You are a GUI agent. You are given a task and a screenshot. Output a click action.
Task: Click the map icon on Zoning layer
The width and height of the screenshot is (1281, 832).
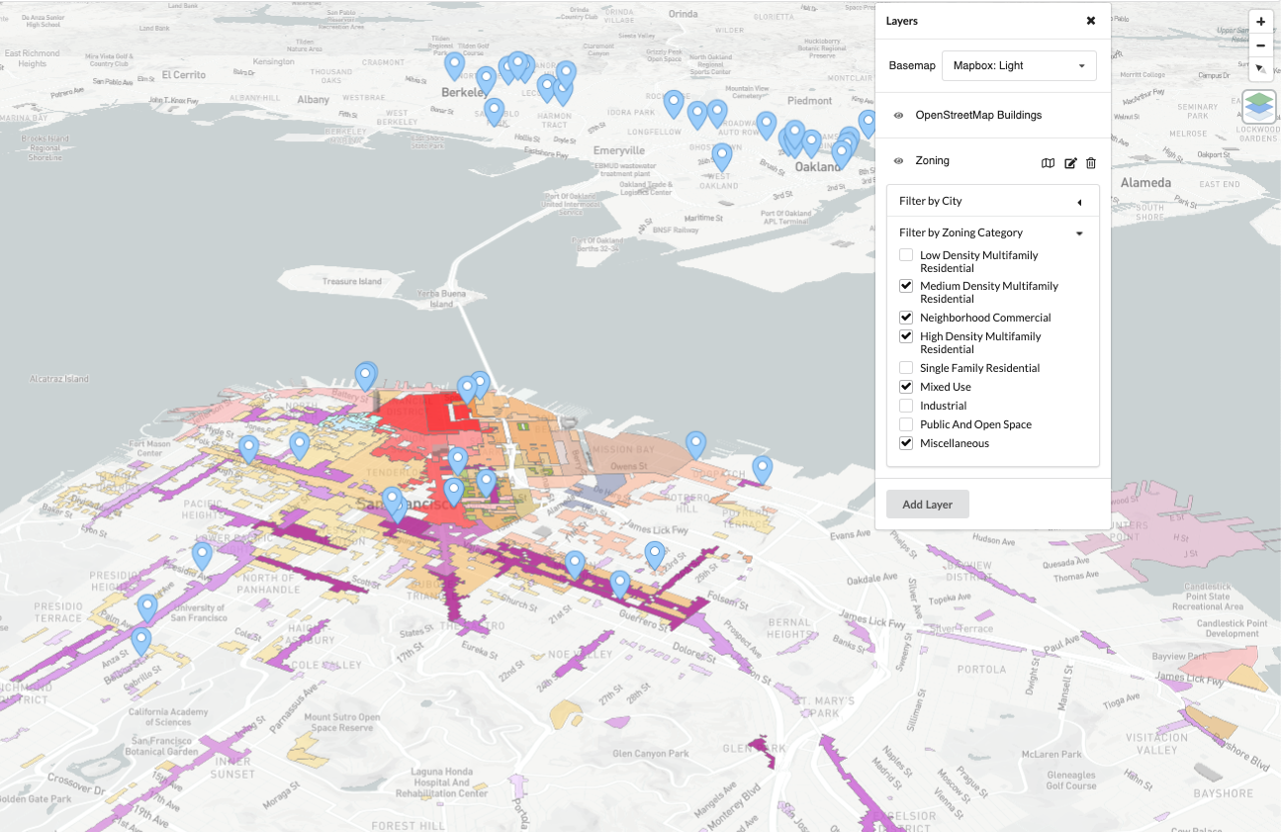[x=1048, y=163]
